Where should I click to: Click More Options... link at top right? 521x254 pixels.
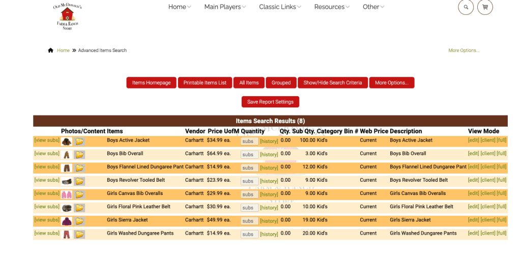pyautogui.click(x=464, y=50)
